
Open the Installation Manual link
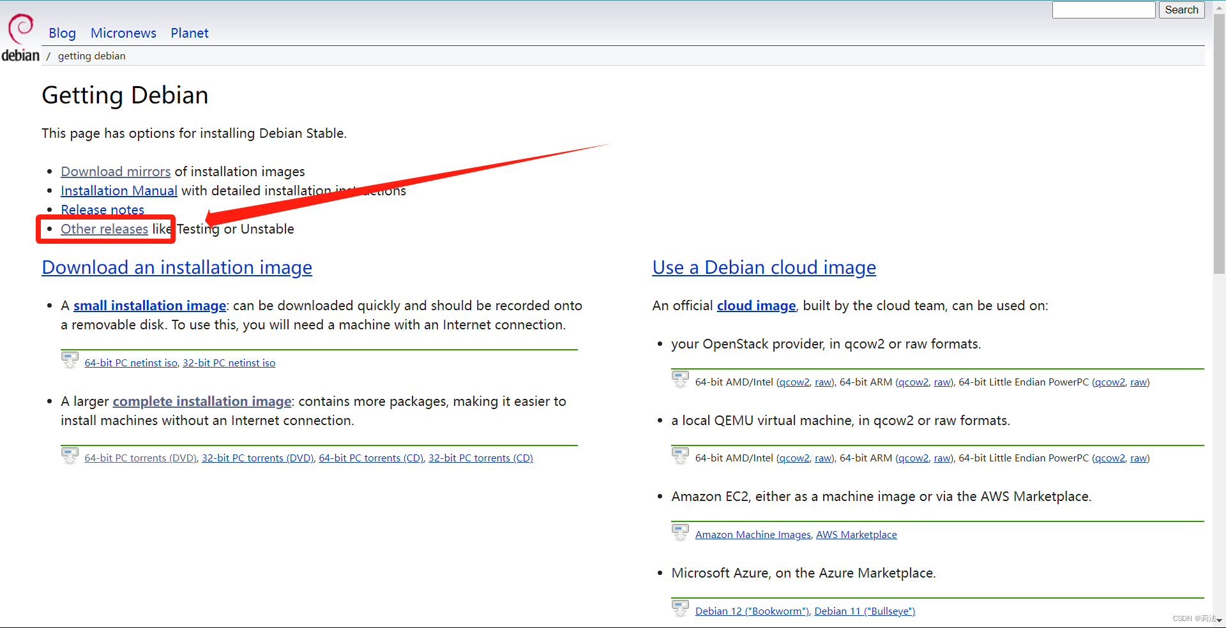click(119, 191)
